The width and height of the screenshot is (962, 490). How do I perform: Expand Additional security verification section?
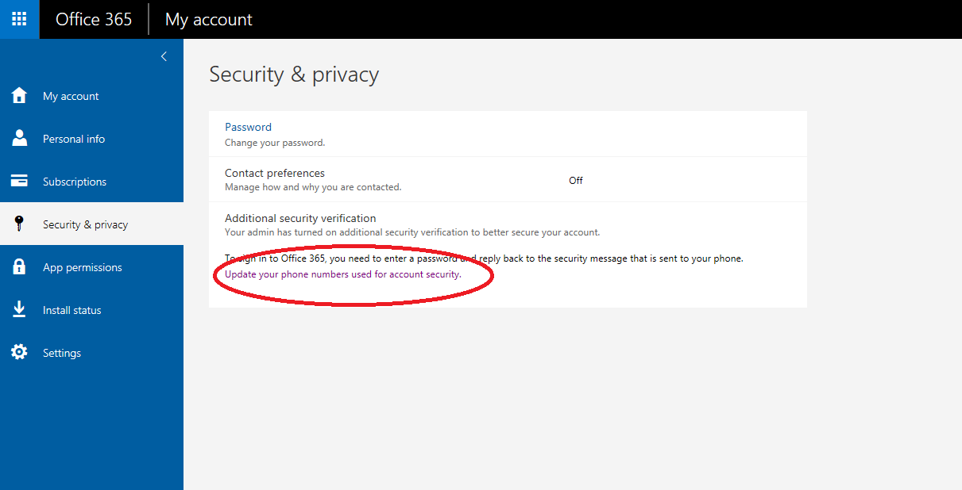300,218
